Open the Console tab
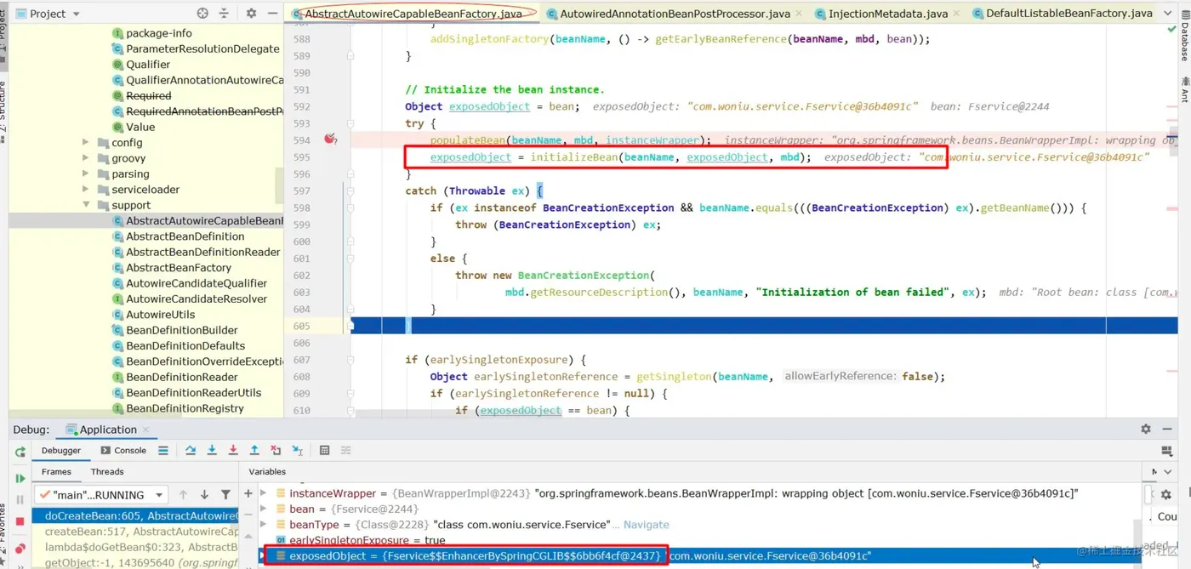Screen dimensions: 1191x569 (123, 450)
